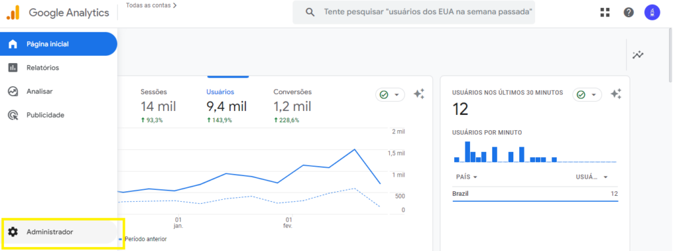This screenshot has height=251, width=673.
Task: Open the Google apps grid icon
Action: point(605,12)
